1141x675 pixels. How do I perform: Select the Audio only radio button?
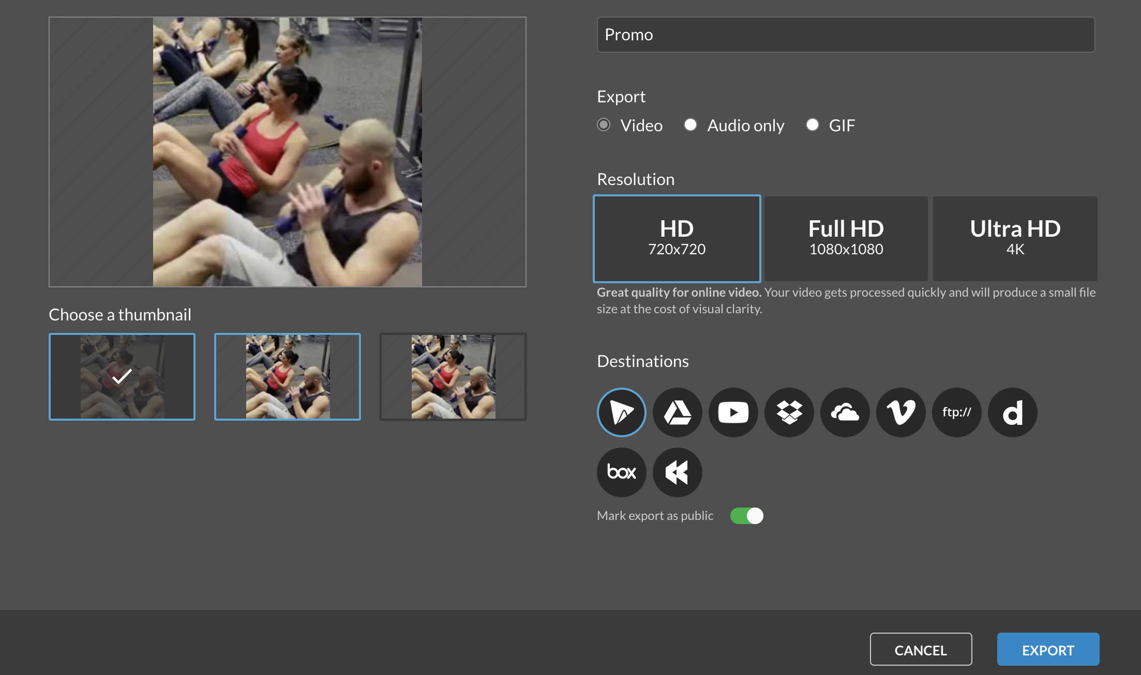[x=690, y=125]
